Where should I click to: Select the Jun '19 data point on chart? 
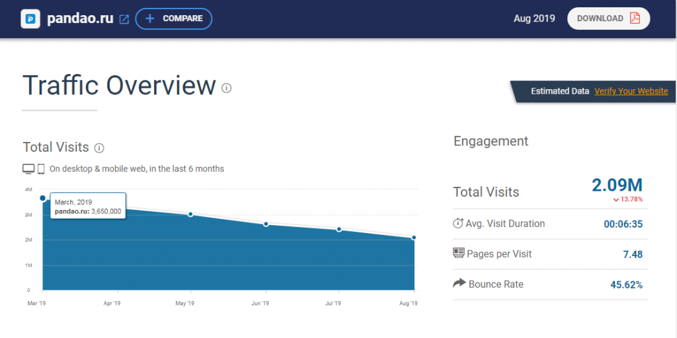[266, 224]
